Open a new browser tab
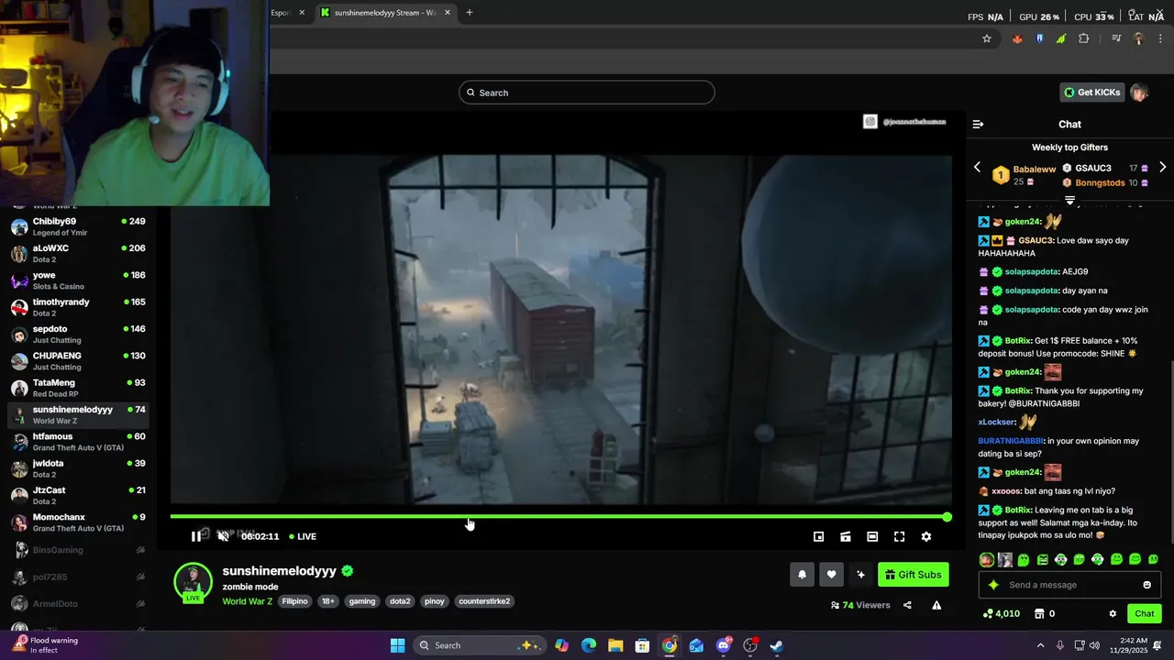Image resolution: width=1174 pixels, height=660 pixels. [470, 13]
